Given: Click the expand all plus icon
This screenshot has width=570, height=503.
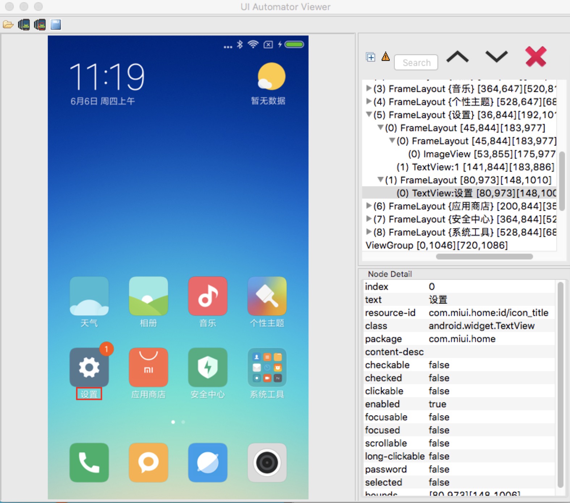Looking at the screenshot, I should pyautogui.click(x=370, y=57).
